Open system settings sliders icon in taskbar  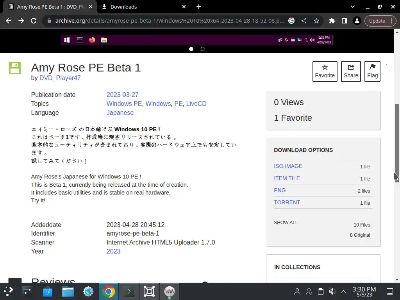(27, 291)
